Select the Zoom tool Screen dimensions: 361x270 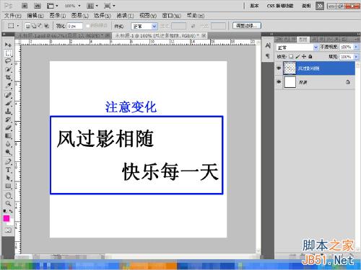click(8, 204)
